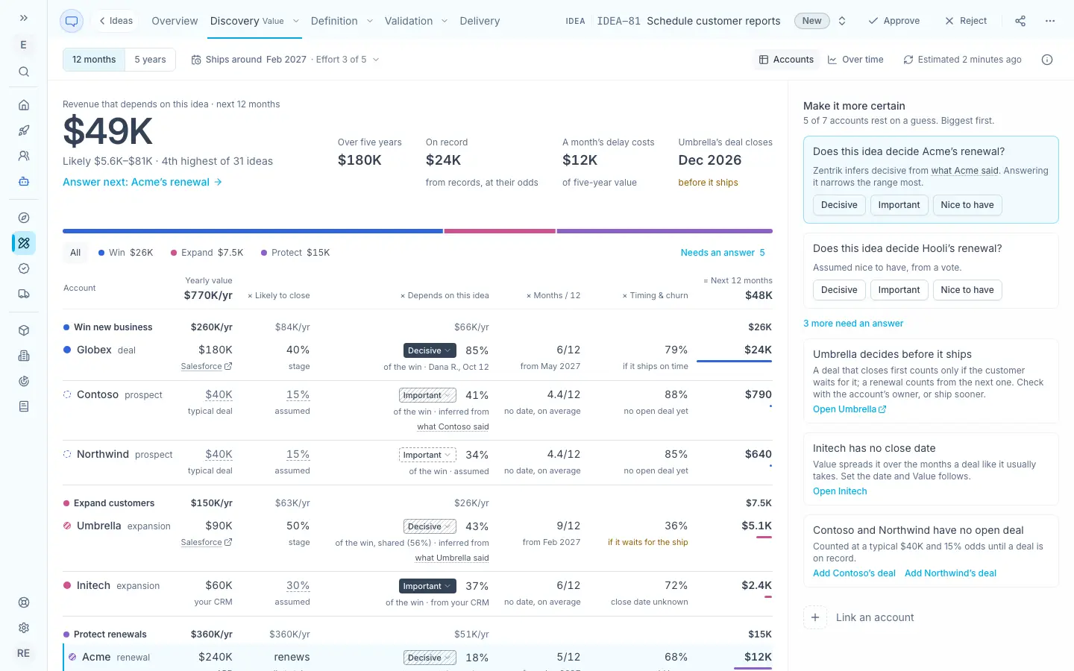Open the Discovery tab dropdown chevron

(296, 21)
